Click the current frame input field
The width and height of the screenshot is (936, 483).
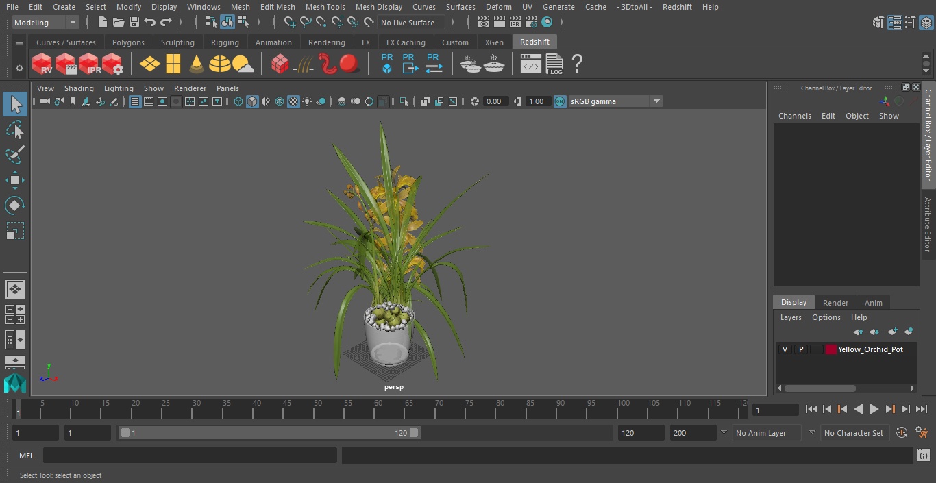pos(776,410)
